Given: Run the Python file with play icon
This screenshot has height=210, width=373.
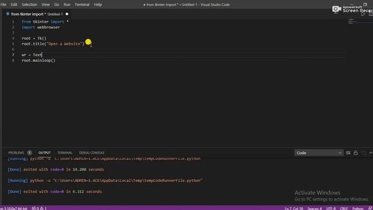Looking at the screenshot, I should pos(363,14).
